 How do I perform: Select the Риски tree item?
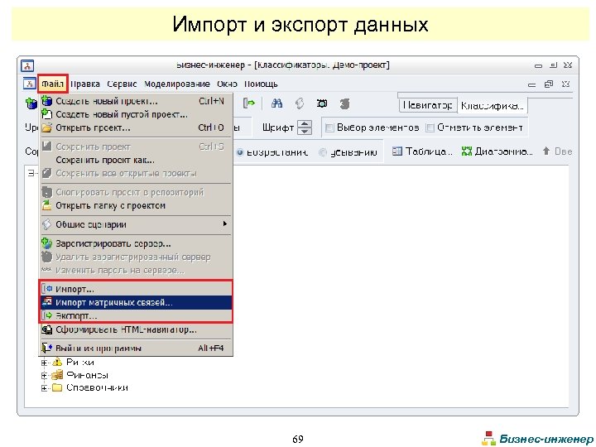(x=80, y=362)
